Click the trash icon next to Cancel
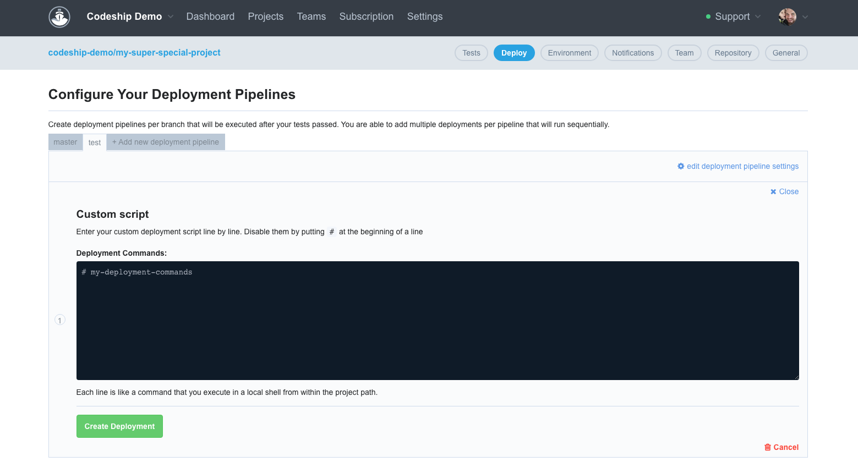 768,447
